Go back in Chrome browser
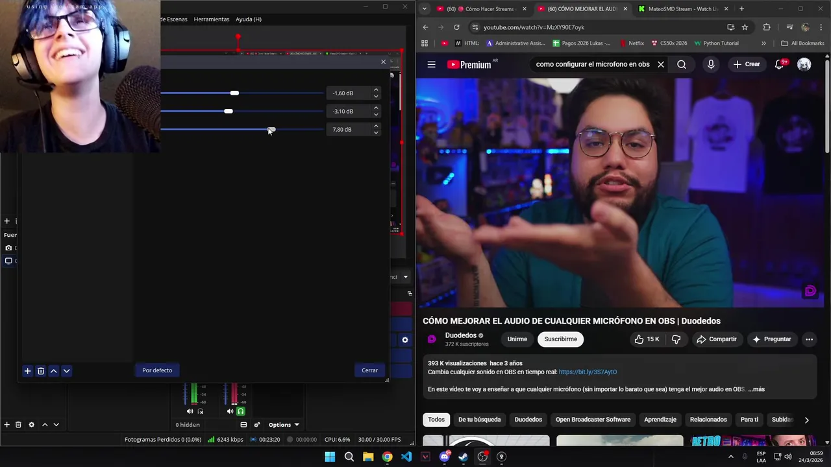This screenshot has height=467, width=831. [425, 27]
